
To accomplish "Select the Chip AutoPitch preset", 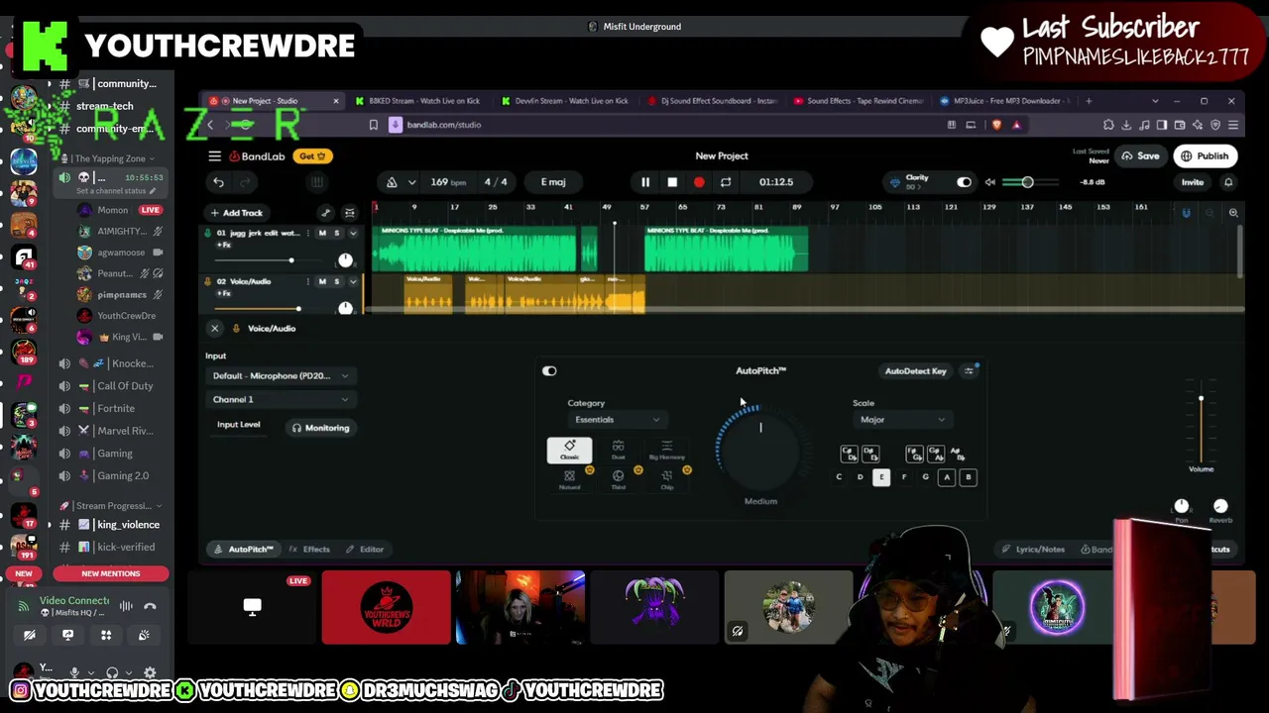I will (x=666, y=479).
